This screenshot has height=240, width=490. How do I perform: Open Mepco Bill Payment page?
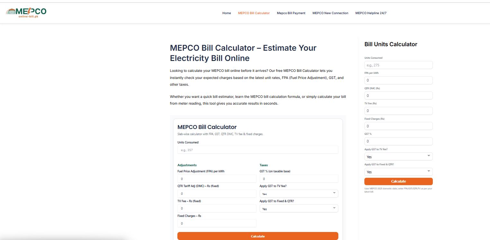pyautogui.click(x=291, y=13)
